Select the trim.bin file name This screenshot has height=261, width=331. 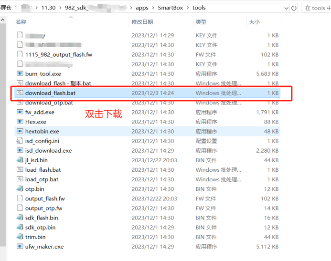click(x=35, y=237)
